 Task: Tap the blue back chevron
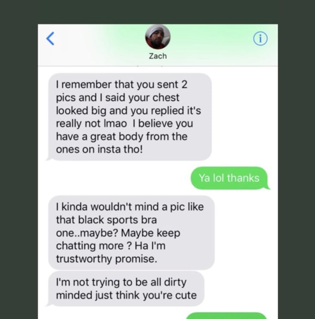pos(50,39)
